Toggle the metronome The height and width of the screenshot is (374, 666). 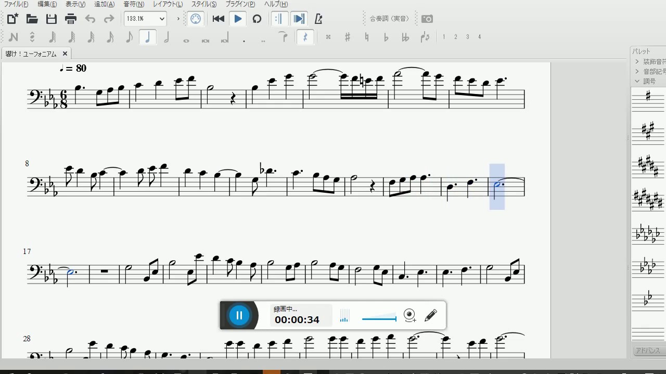[x=318, y=19]
